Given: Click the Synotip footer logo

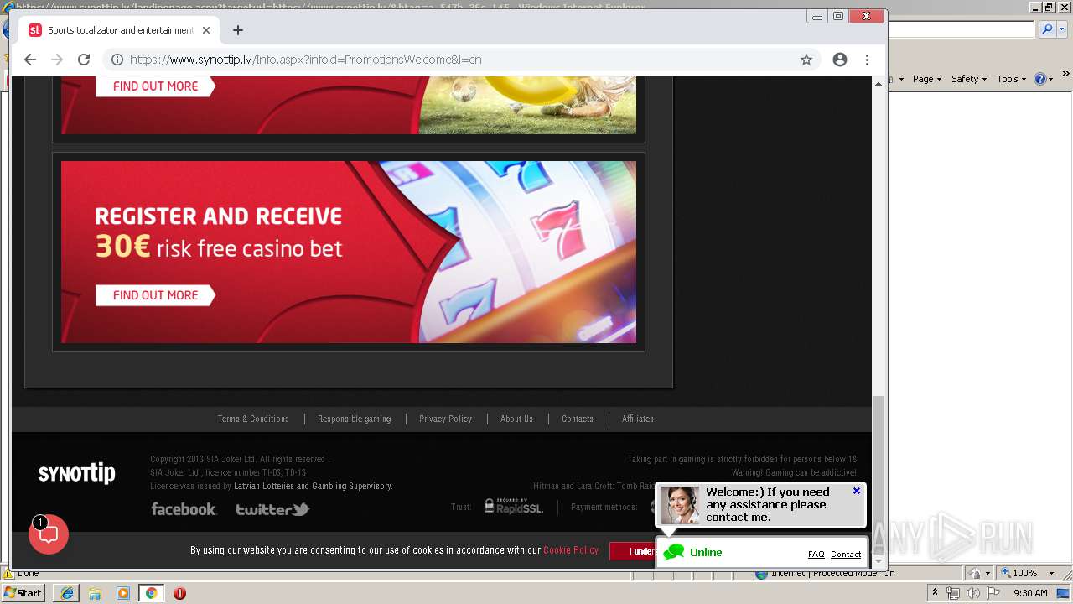Looking at the screenshot, I should [76, 473].
